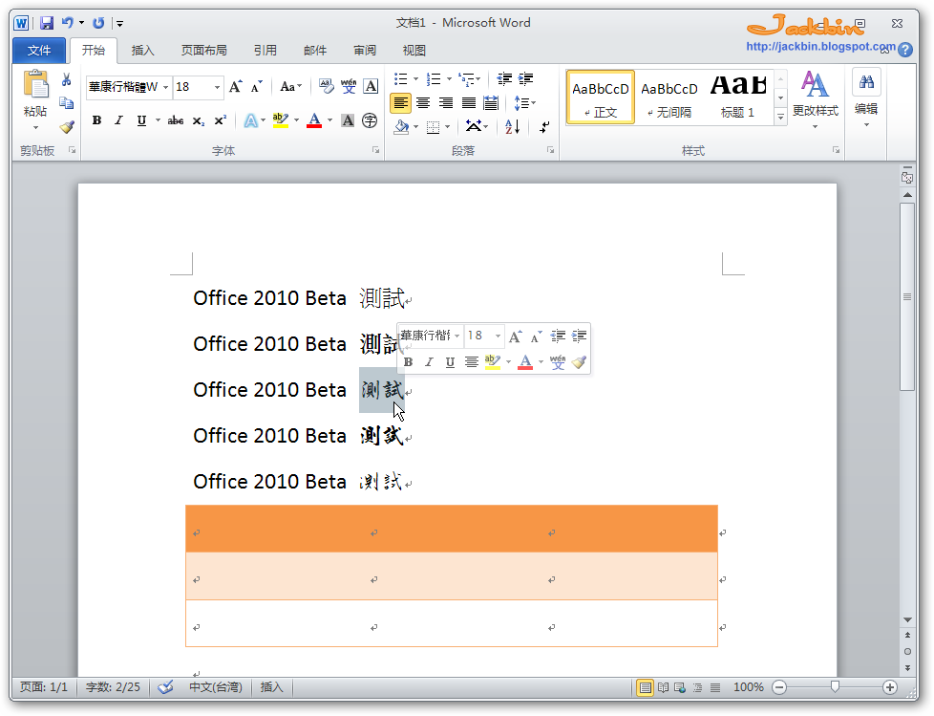Click the Decrease Indent icon in ribbon
The width and height of the screenshot is (934, 716).
pos(504,78)
